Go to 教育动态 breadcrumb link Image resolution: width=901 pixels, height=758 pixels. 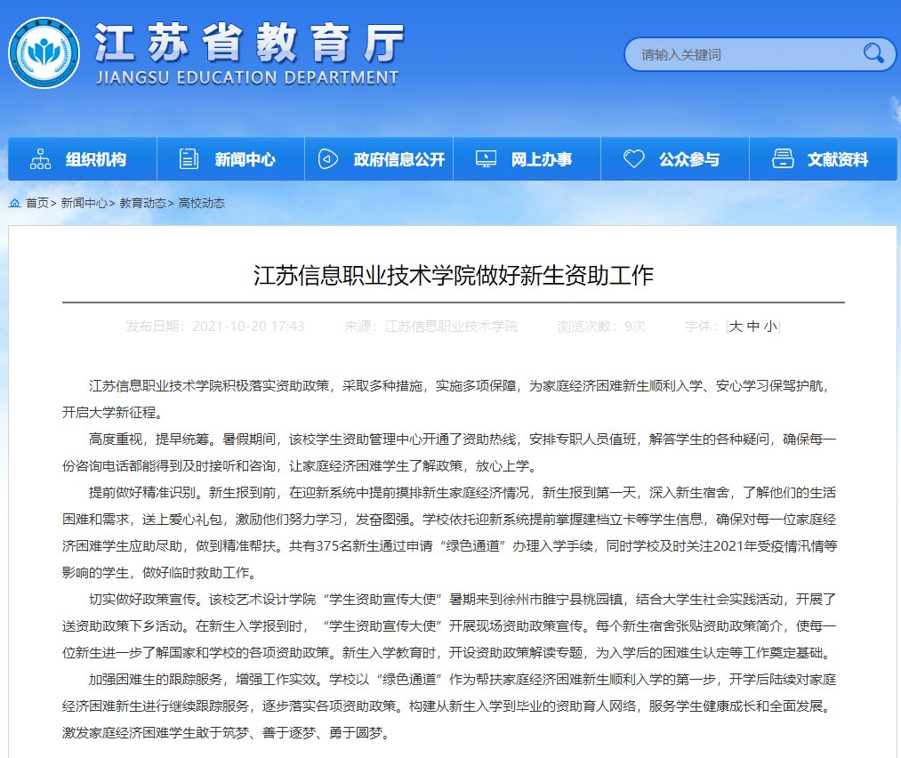point(143,203)
